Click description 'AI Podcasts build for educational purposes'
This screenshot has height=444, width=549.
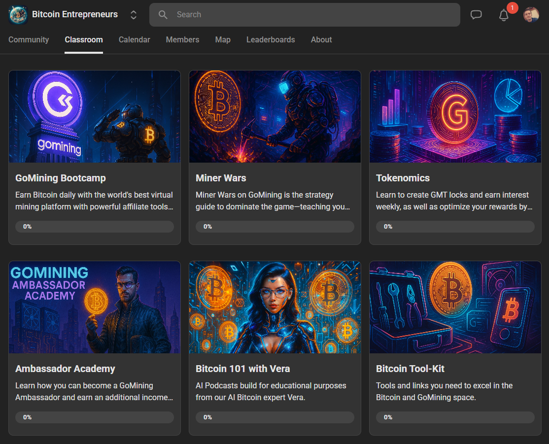(x=271, y=385)
